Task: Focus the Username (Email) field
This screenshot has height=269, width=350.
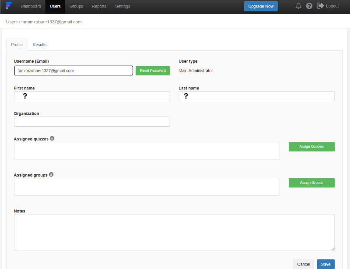Action: point(73,71)
